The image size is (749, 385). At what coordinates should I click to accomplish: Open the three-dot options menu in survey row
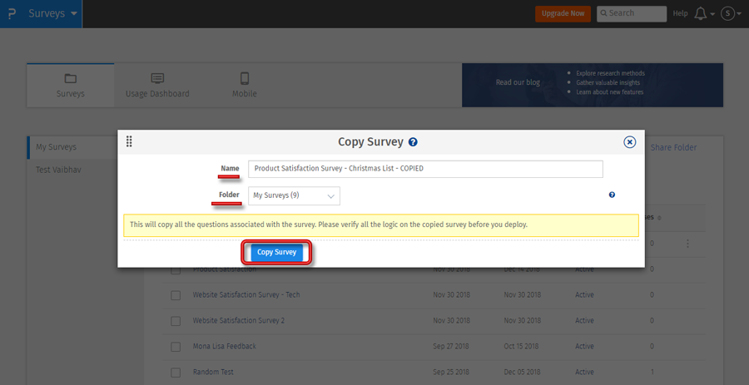coord(687,244)
